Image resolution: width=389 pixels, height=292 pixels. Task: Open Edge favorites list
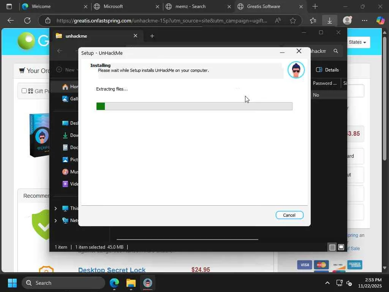[313, 21]
